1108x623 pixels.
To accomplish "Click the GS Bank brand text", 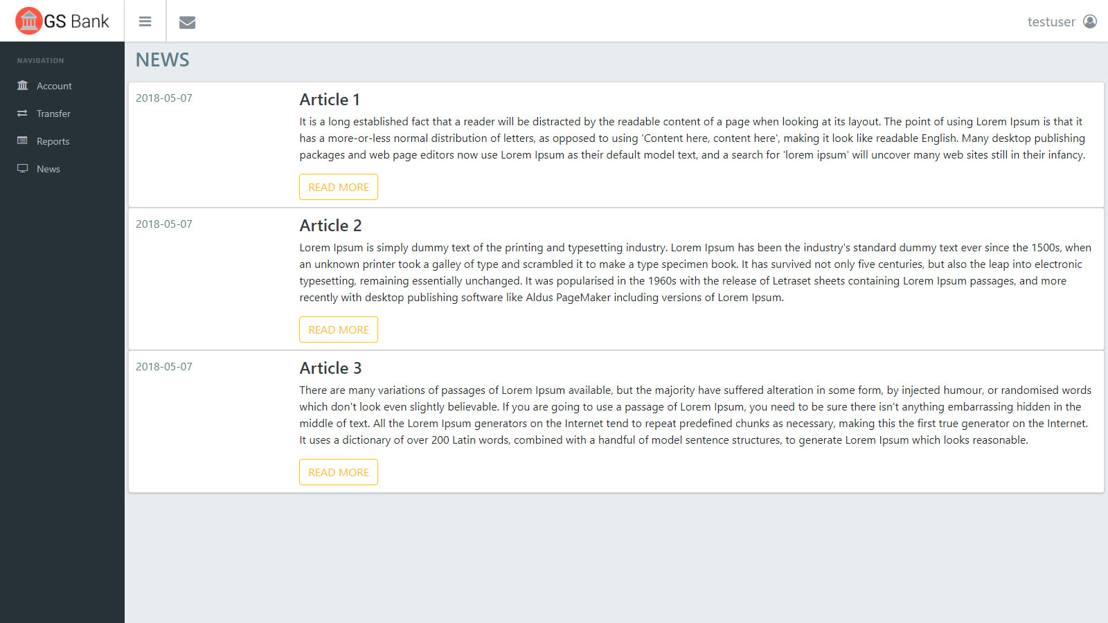I will pyautogui.click(x=76, y=21).
